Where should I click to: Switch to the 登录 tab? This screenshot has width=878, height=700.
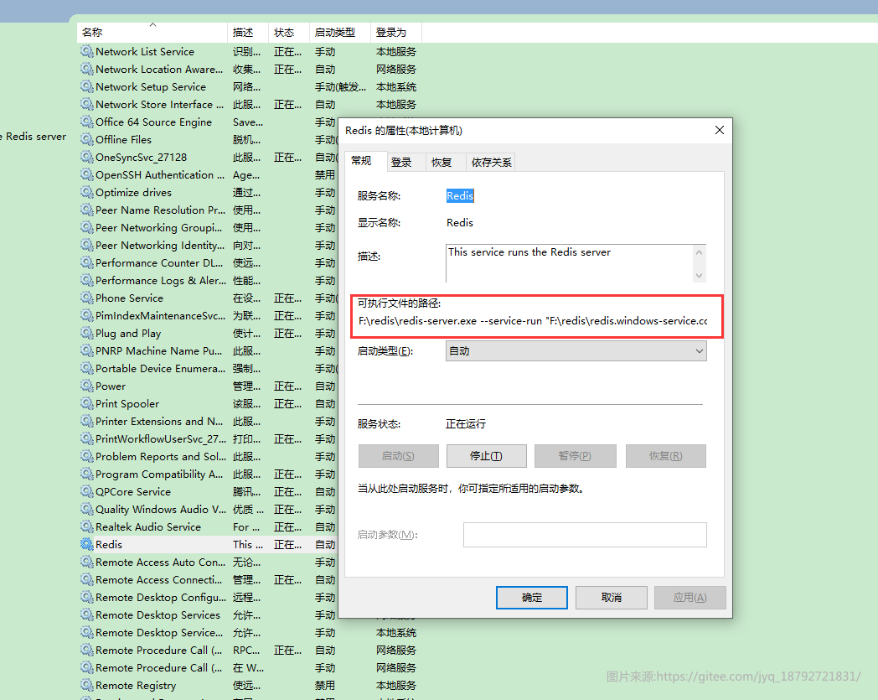pos(406,162)
